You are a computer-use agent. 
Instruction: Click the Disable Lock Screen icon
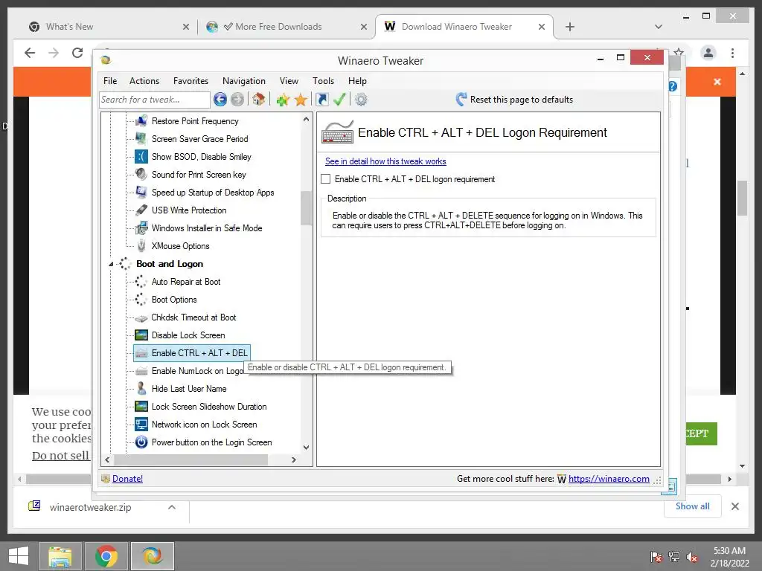coord(141,335)
